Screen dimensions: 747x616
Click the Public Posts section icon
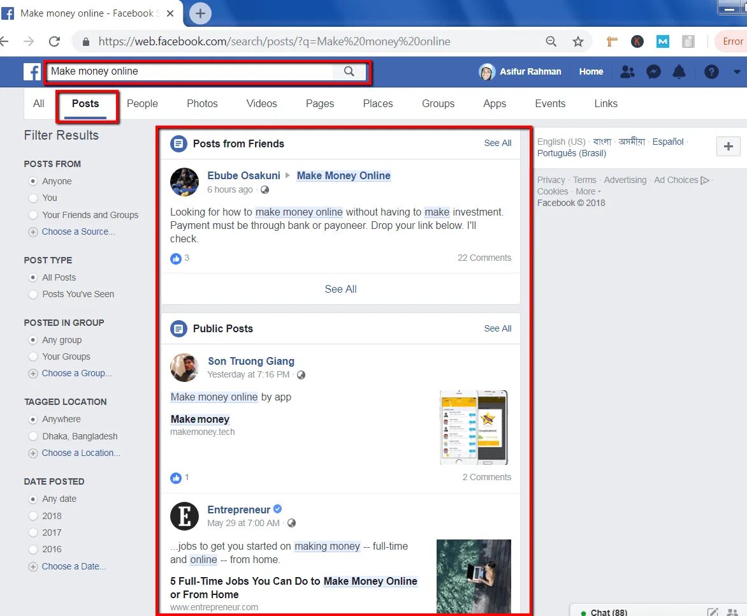(x=178, y=328)
